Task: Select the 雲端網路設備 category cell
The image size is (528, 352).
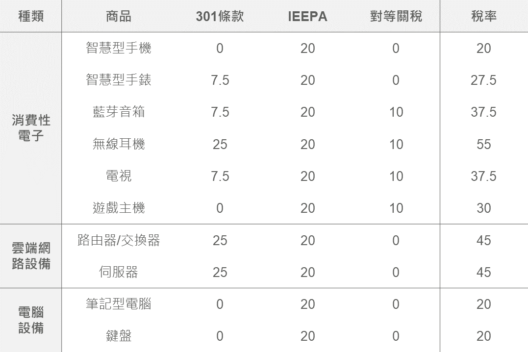Action: coord(31,256)
